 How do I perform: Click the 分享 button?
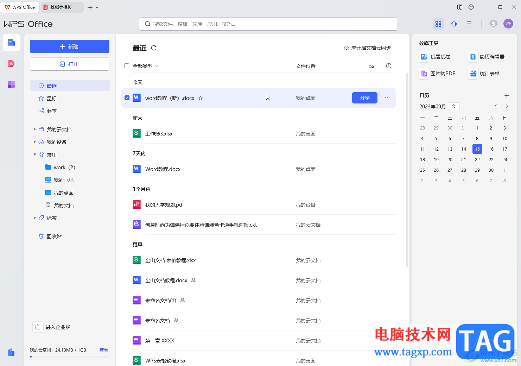pos(365,98)
